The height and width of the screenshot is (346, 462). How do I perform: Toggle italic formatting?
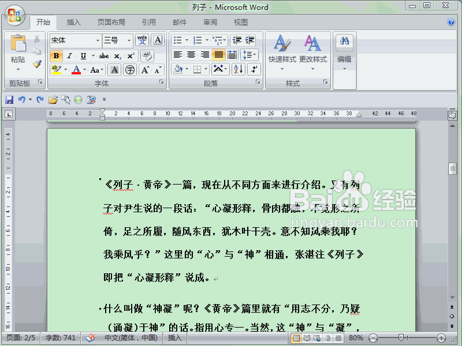[70, 56]
